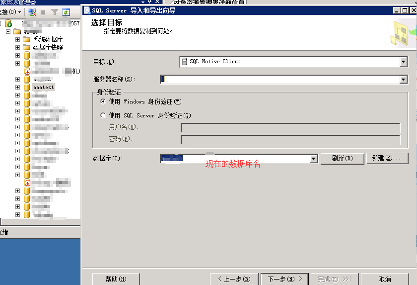
Task: Click the disconnect server toolbar icon
Action: coord(32,12)
